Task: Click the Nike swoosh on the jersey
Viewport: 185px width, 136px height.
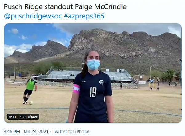Action: (84, 82)
